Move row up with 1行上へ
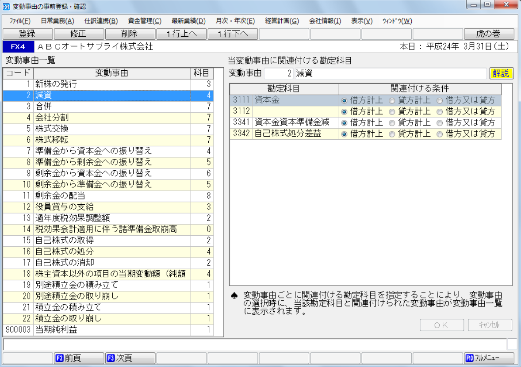The width and height of the screenshot is (521, 367). click(x=181, y=34)
